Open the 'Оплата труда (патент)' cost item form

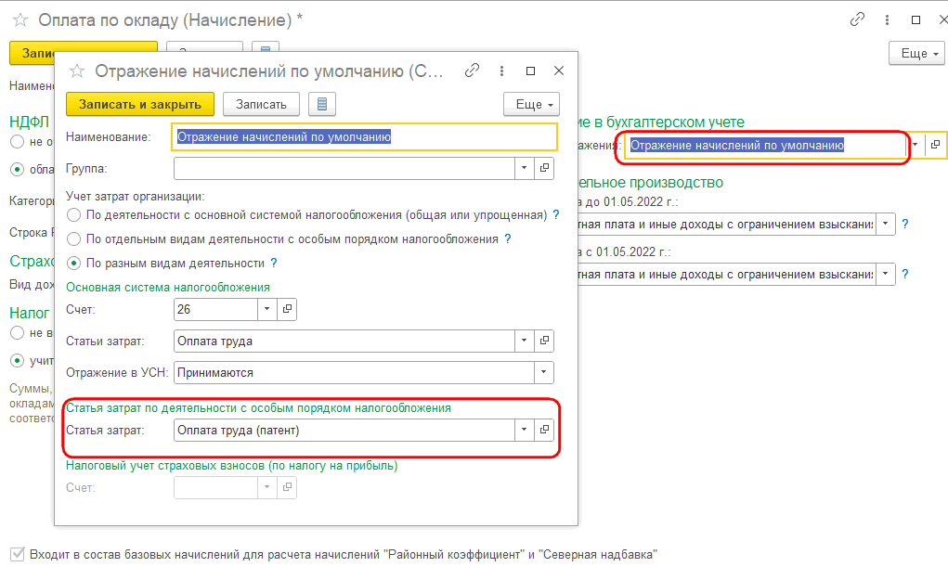pyautogui.click(x=544, y=430)
